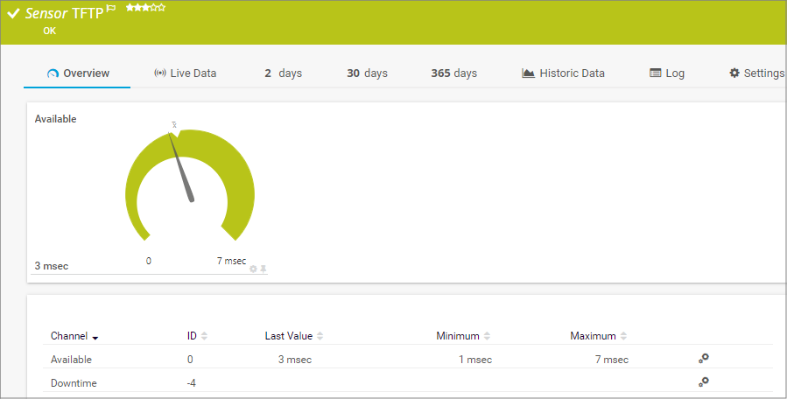Viewport: 787px width, 399px height.
Task: Click the OK status checkmark icon
Action: tap(13, 15)
